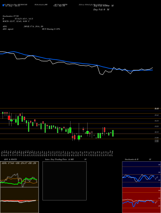This screenshot has height=213, width=161.
Task: Click the most recent green candlestick
Action: [113, 133]
